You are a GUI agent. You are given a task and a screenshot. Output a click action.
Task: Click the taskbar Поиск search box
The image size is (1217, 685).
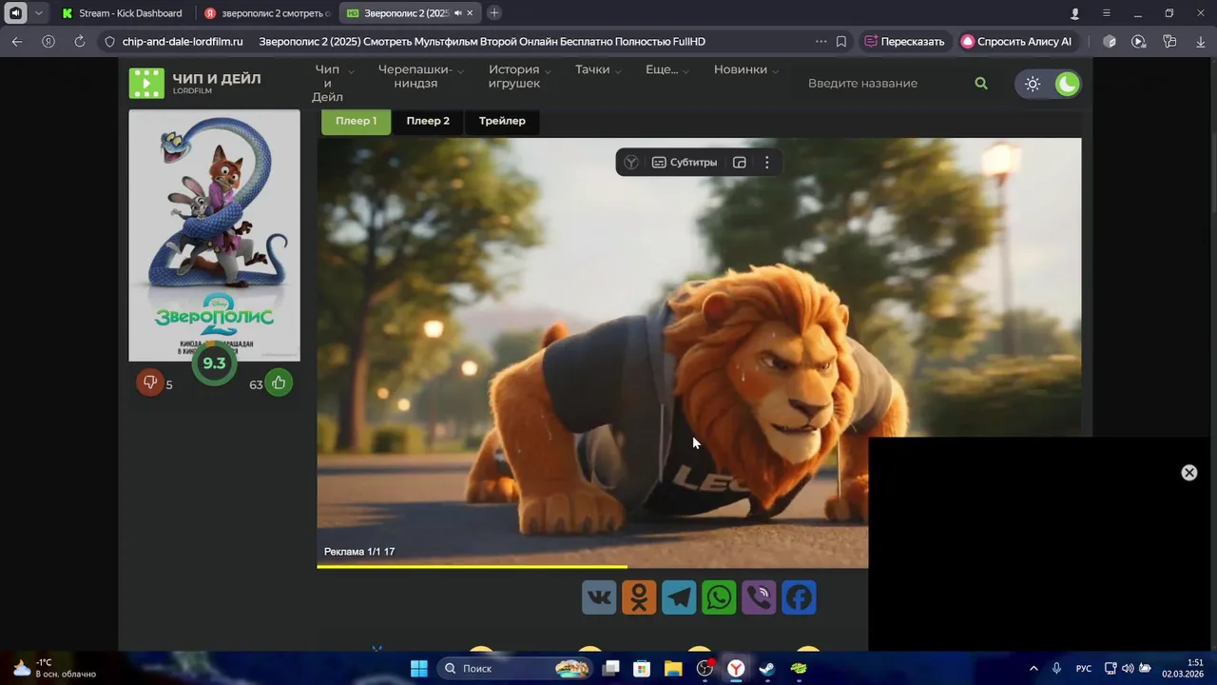pos(515,669)
